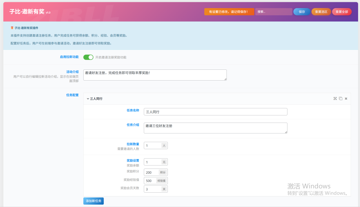Click the 奖励会员天数 field showing 3
The width and height of the screenshot is (360, 207).
click(153, 189)
